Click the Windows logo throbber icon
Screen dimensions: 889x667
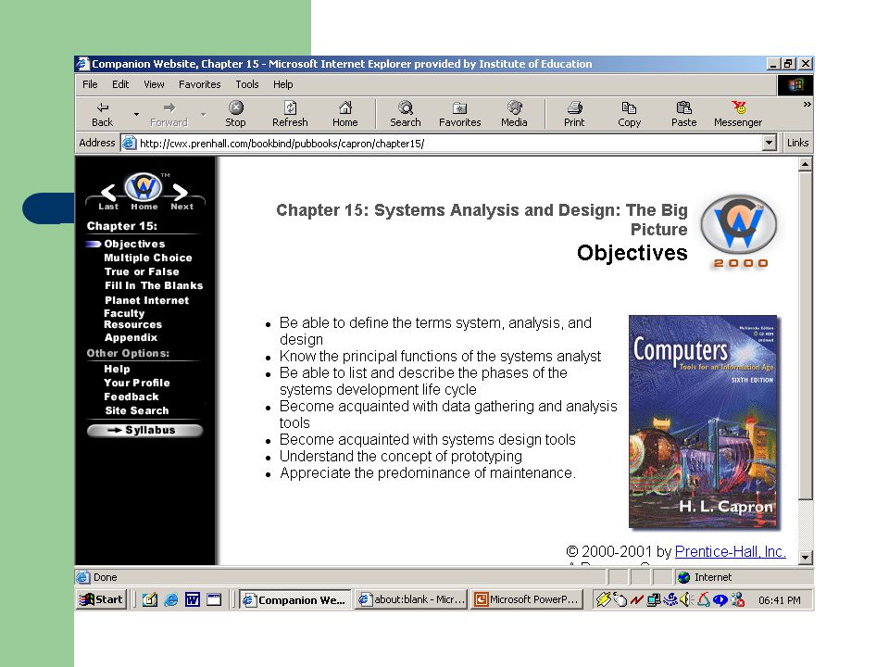pos(795,85)
